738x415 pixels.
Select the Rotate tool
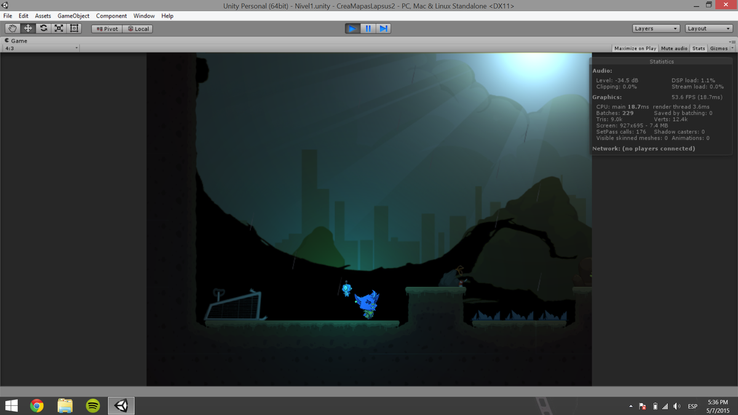43,28
